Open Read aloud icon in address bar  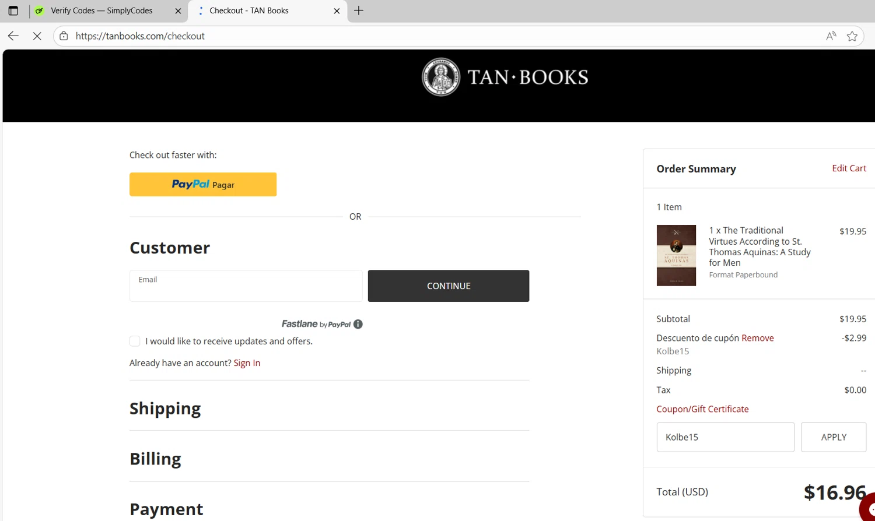tap(831, 36)
